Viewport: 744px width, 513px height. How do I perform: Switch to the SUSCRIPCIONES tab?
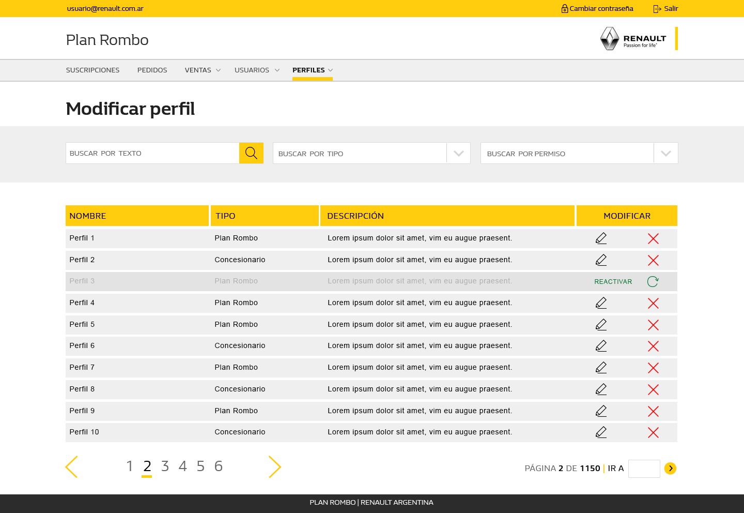(92, 70)
